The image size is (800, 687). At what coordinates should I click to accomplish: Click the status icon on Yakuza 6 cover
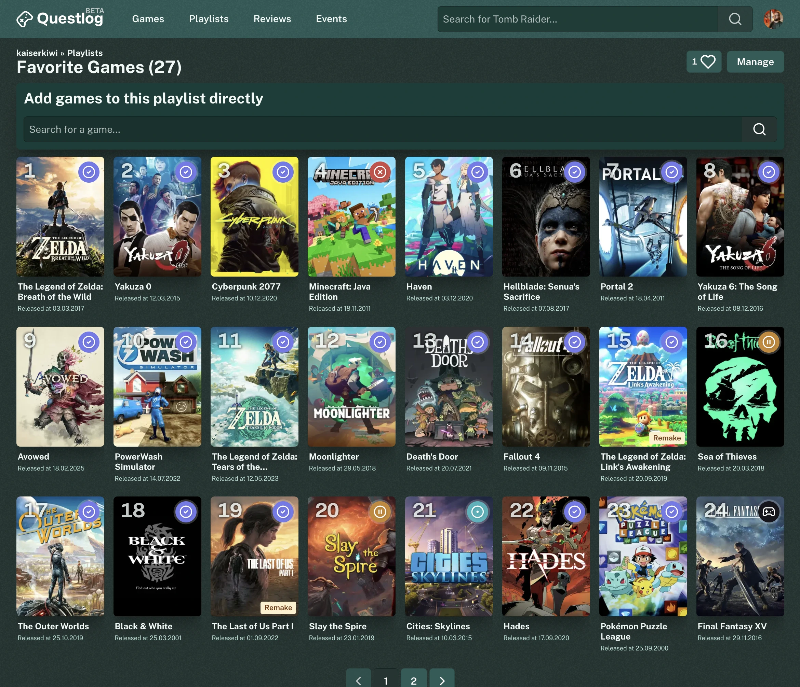[x=769, y=172]
